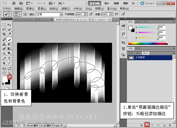Switch to the 通道 panel tab
The image size is (177, 128).
point(138,53)
